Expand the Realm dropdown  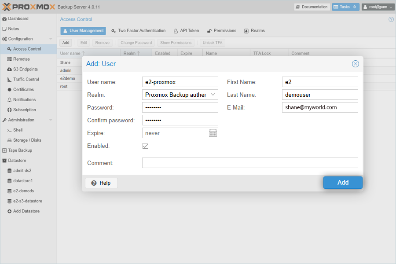click(x=213, y=95)
